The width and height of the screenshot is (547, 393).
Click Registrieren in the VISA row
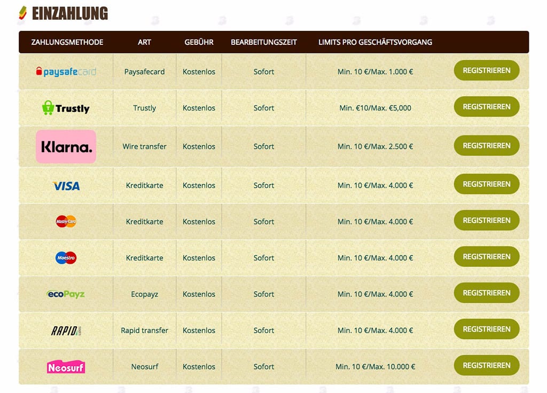coord(486,184)
